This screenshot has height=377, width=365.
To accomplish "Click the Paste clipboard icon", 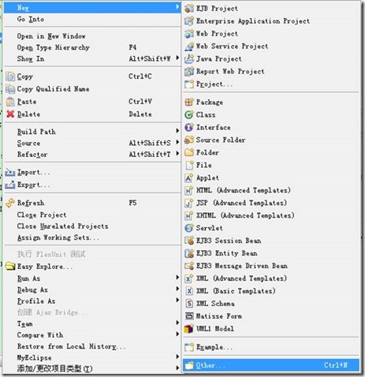I will pos(10,102).
